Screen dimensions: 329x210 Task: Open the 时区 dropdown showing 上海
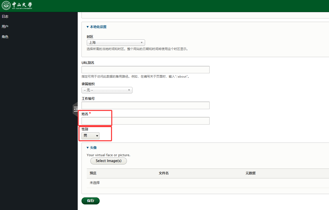pyautogui.click(x=116, y=43)
